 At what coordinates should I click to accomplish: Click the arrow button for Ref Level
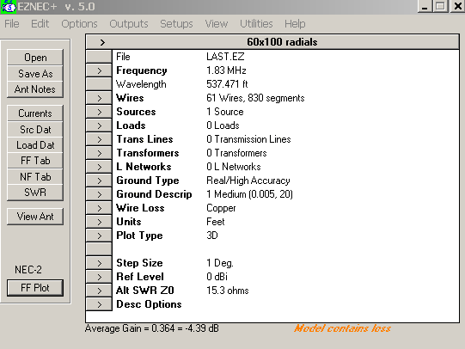(99, 277)
